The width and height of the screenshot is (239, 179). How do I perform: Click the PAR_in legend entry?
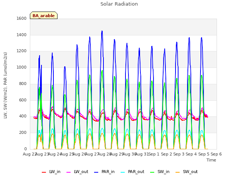(105, 172)
